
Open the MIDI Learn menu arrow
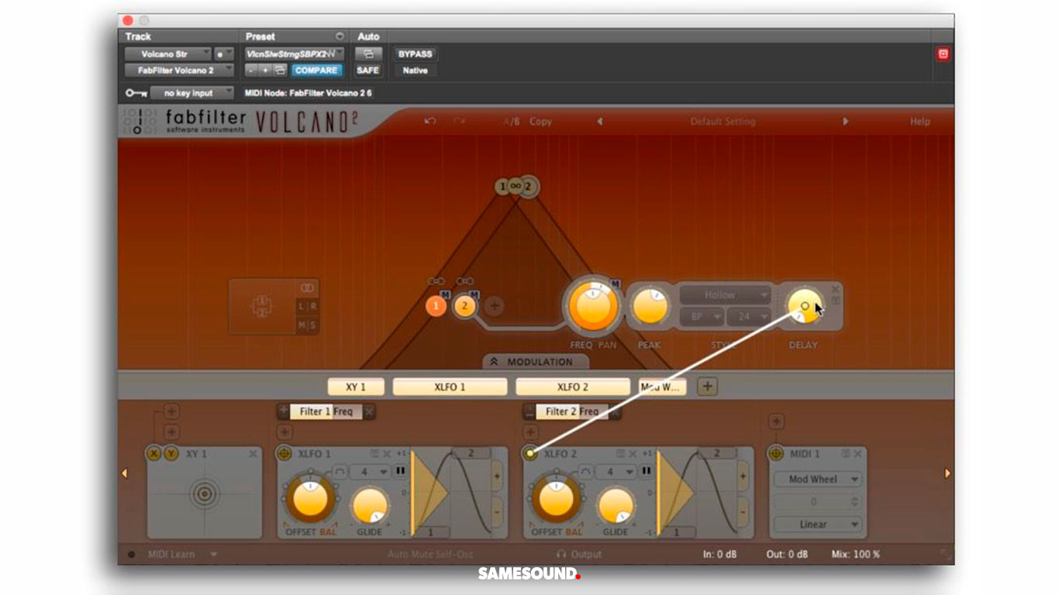point(213,555)
